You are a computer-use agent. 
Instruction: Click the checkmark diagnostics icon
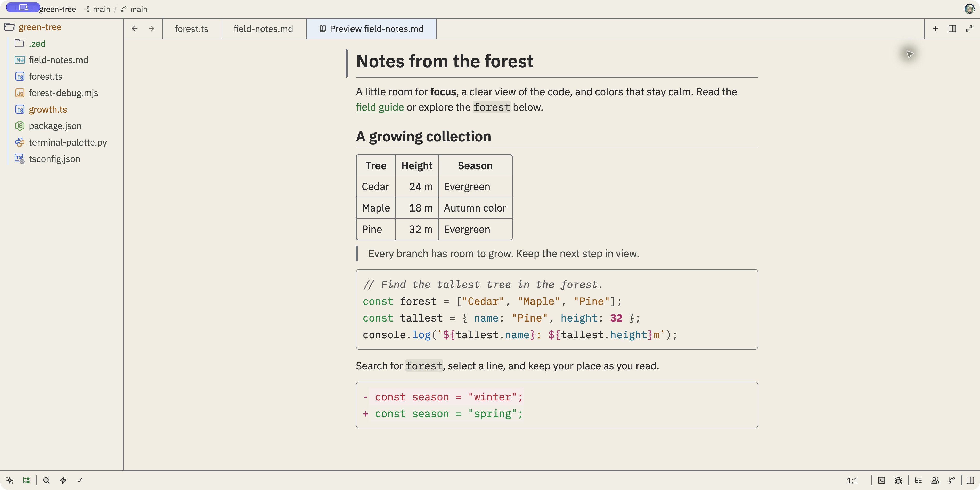[x=80, y=480]
